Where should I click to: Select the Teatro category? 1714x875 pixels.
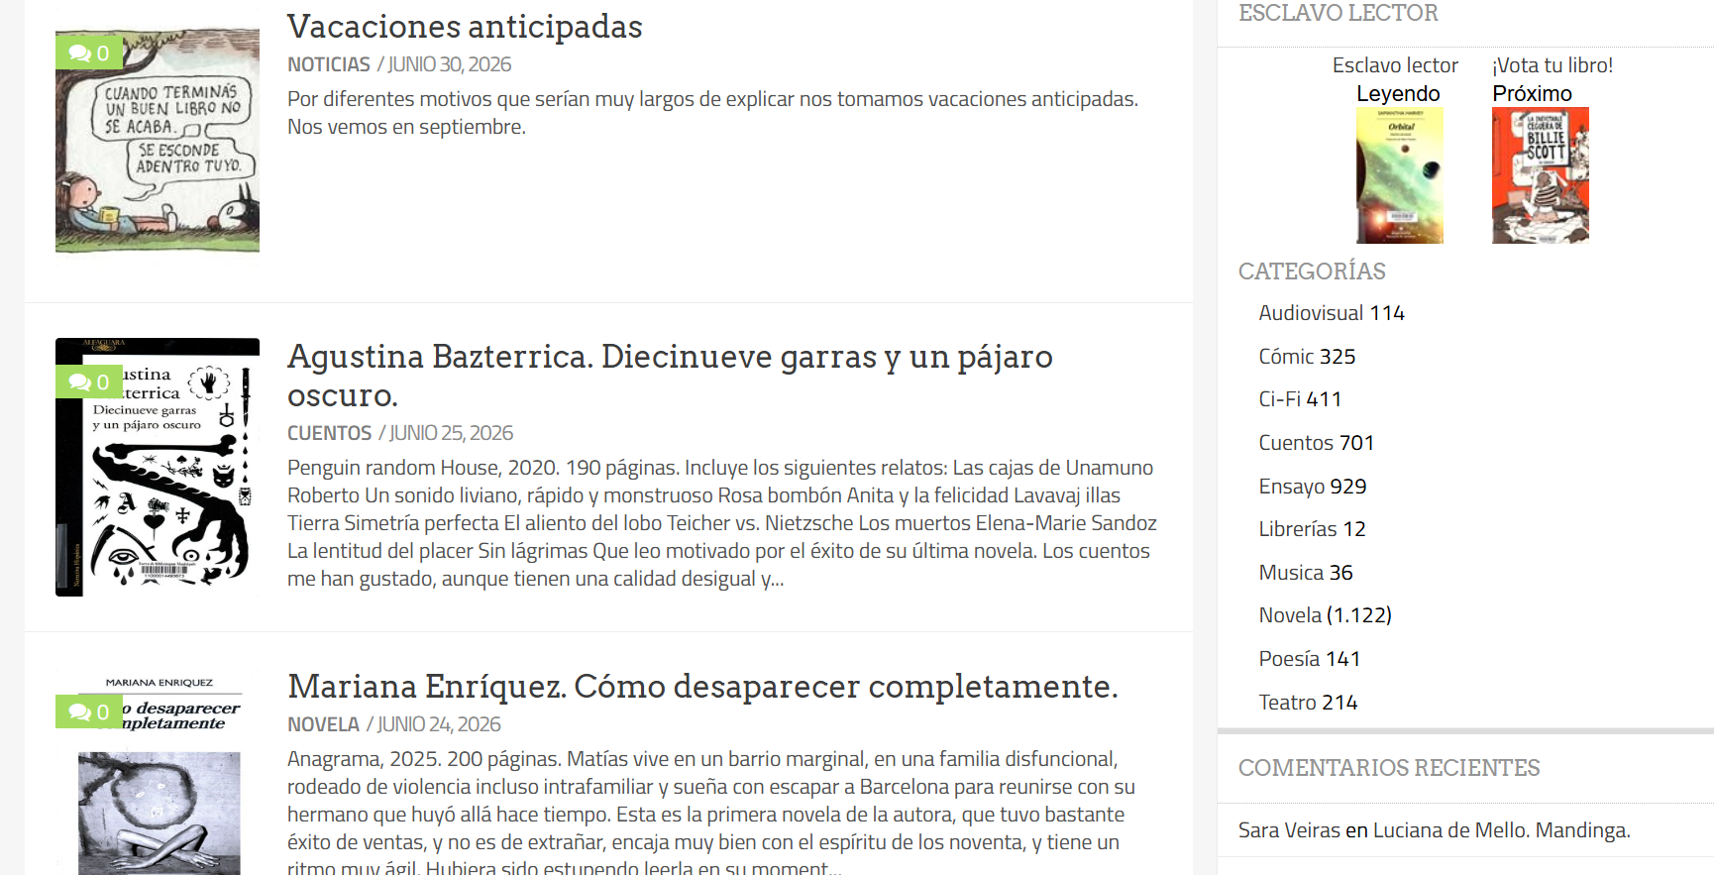1288,703
